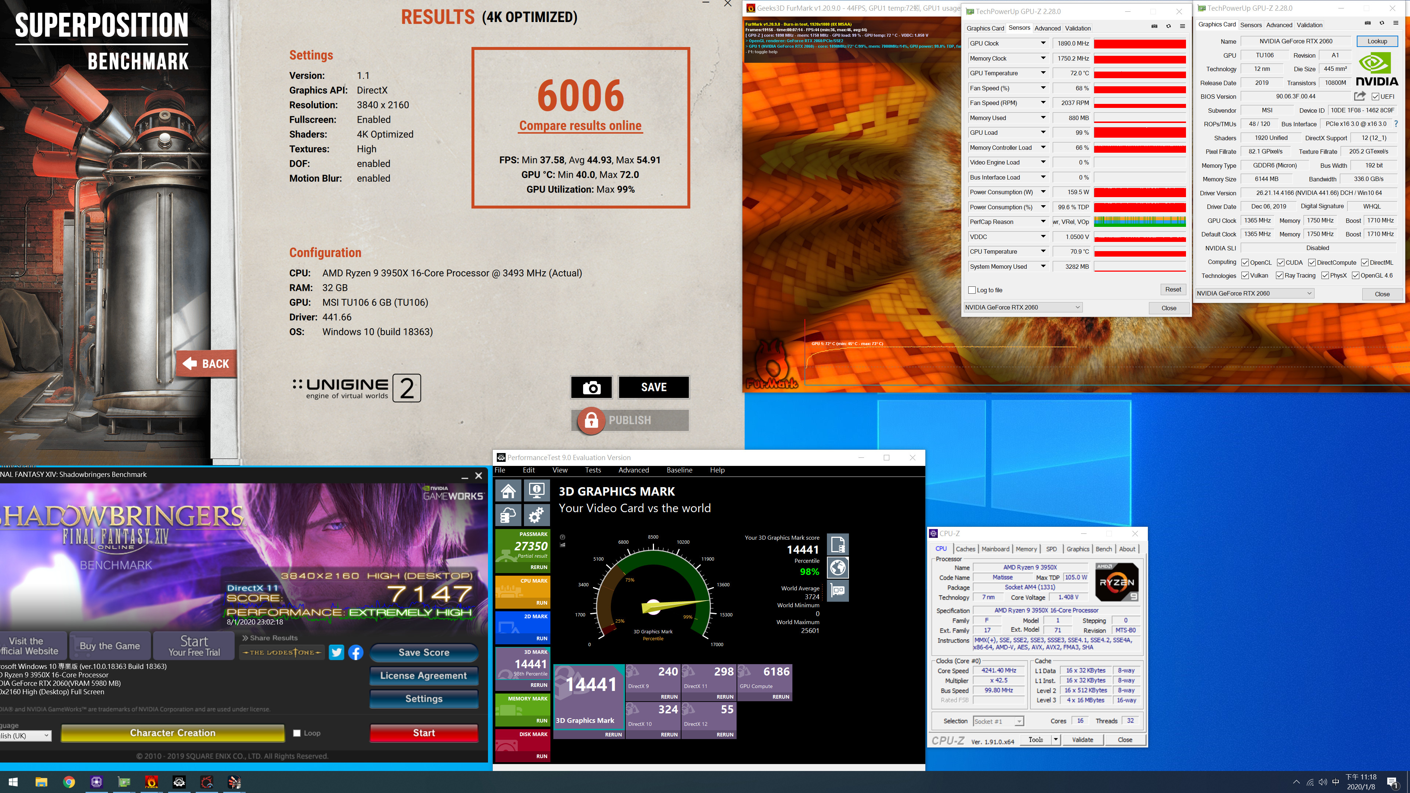Click the GPU Load red graph bar
The width and height of the screenshot is (1410, 793).
(x=1140, y=133)
